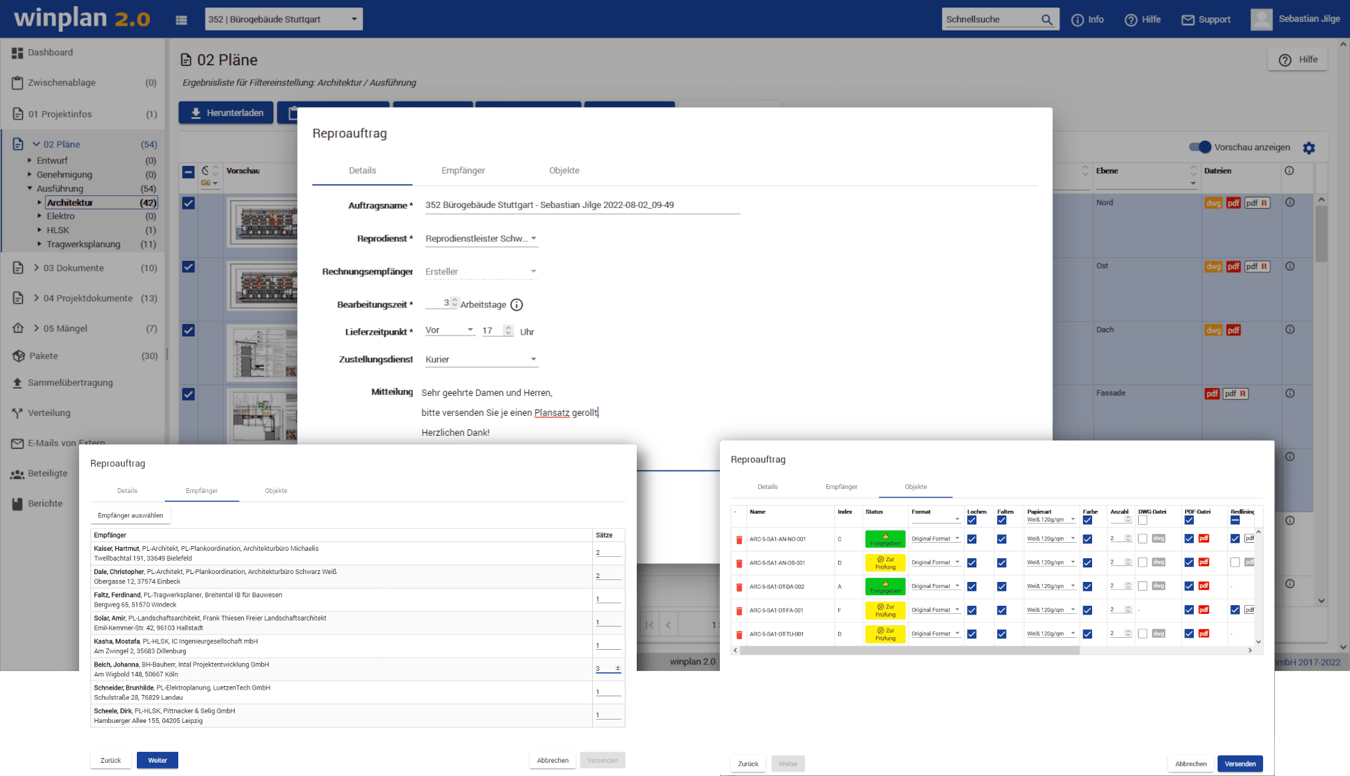The image size is (1350, 776).
Task: Click the pdf R redlining icon in Ost row
Action: (1257, 266)
